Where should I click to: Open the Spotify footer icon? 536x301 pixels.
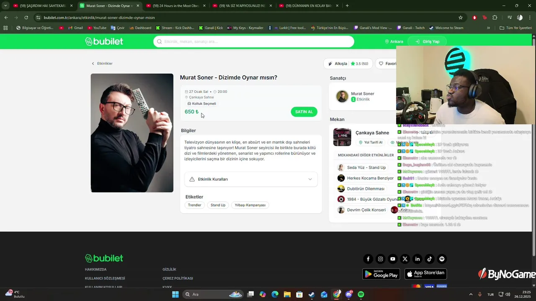(x=442, y=259)
